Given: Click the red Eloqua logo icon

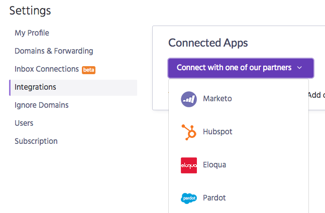Looking at the screenshot, I should [x=189, y=165].
